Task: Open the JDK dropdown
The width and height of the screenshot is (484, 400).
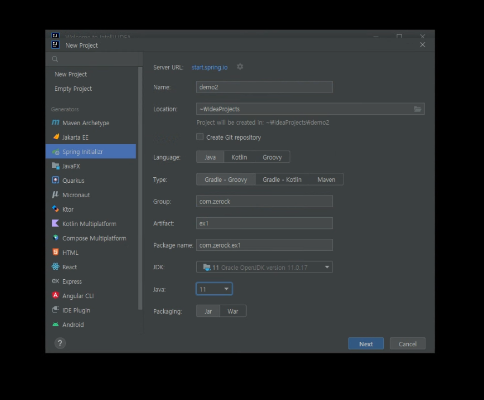Action: pos(264,267)
